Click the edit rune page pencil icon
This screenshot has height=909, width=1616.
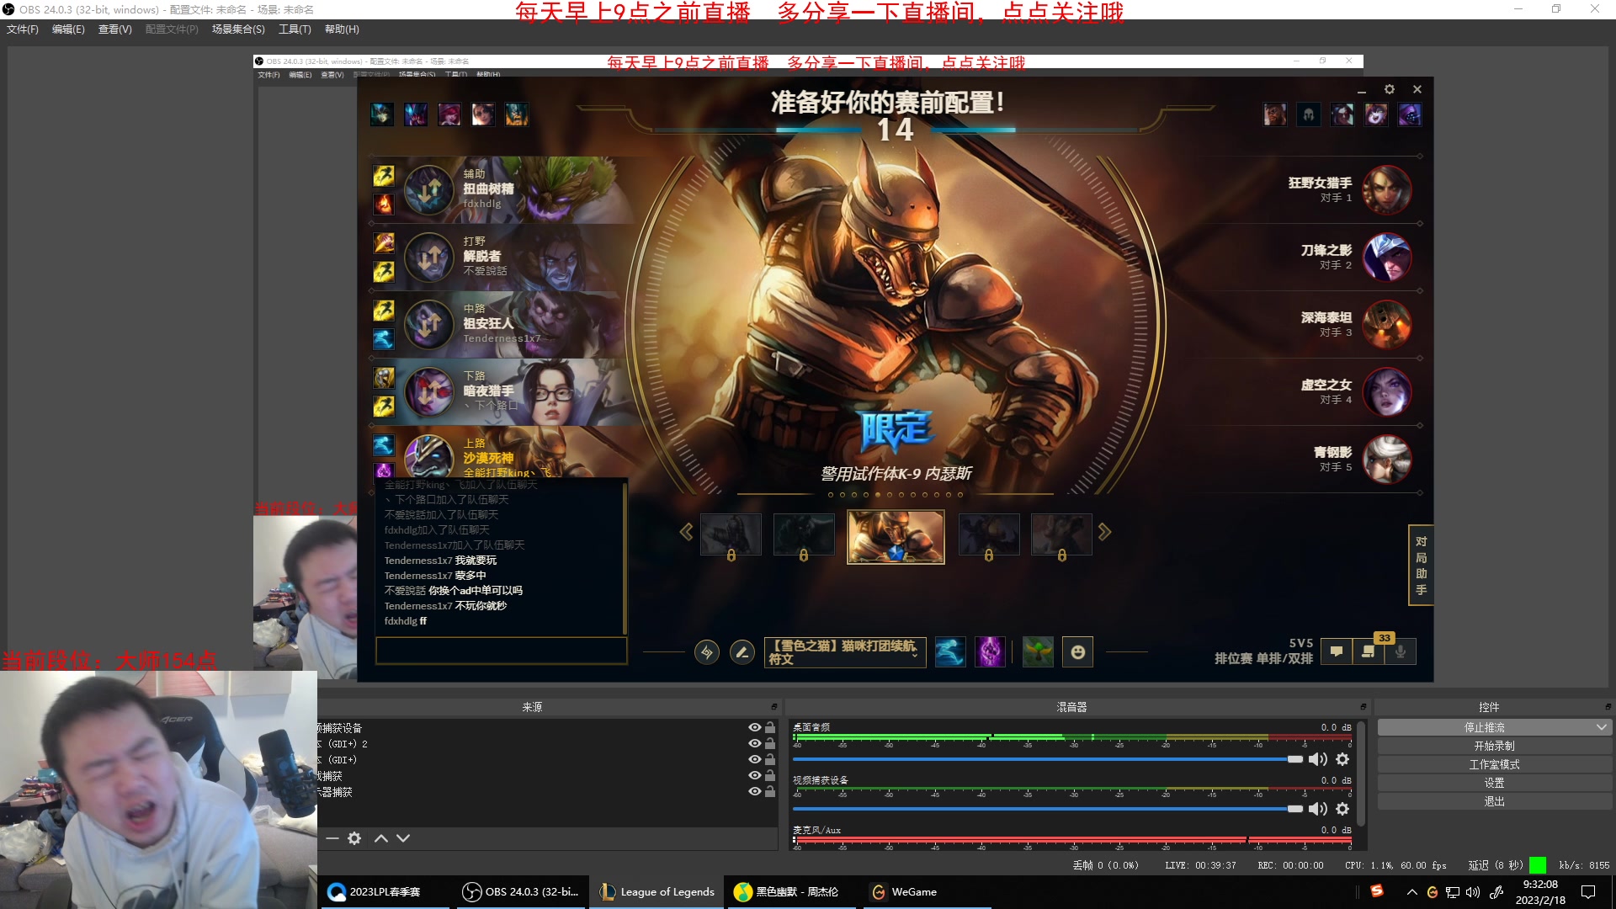click(742, 652)
